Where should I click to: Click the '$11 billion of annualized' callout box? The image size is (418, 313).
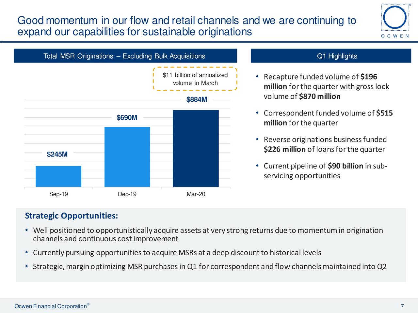[x=195, y=79]
